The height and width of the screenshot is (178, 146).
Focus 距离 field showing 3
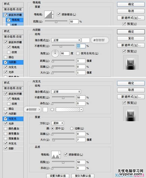81,61
